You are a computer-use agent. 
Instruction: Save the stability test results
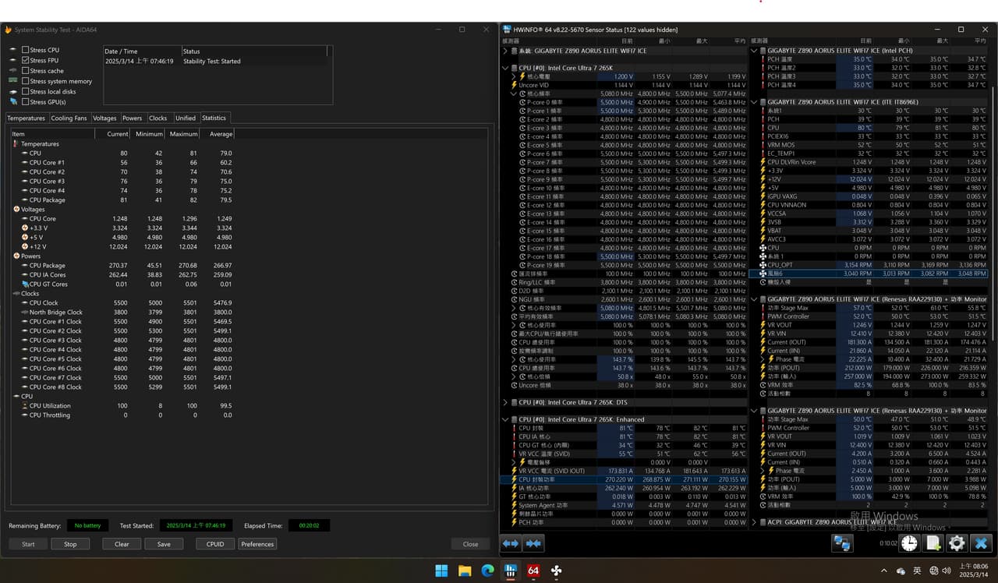pos(164,544)
